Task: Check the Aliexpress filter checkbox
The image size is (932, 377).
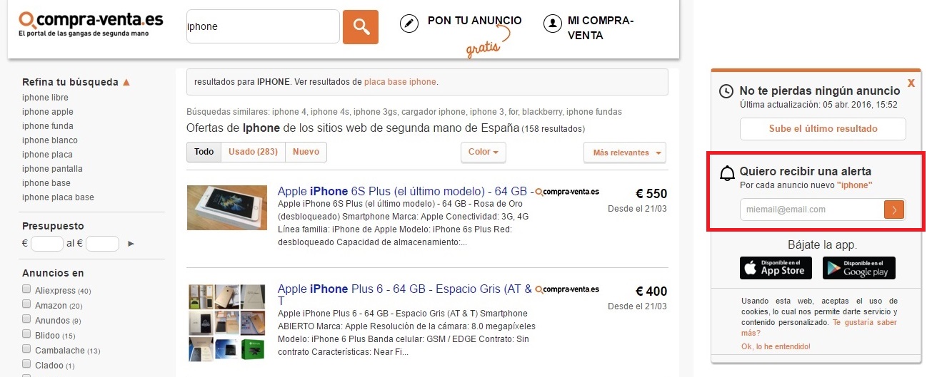Action: point(26,289)
